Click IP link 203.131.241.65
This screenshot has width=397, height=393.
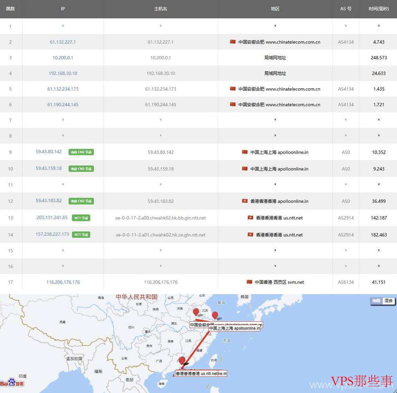coord(52,218)
